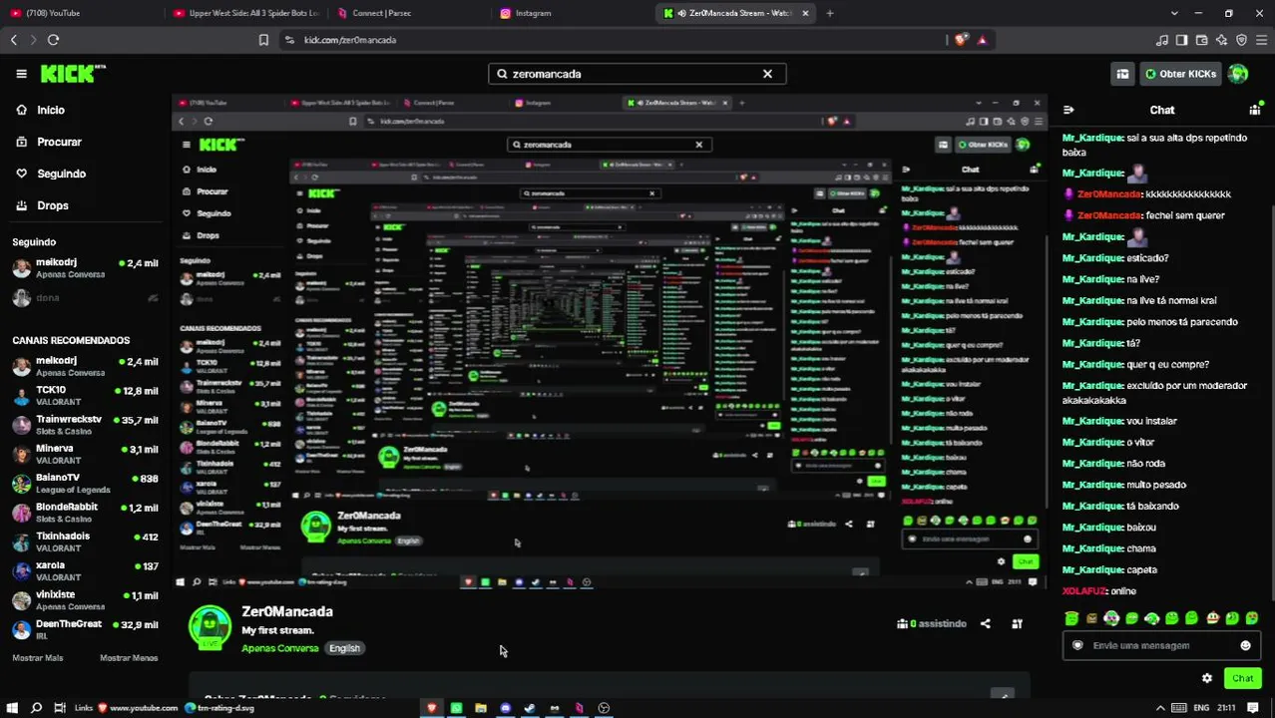
Task: Open Windows taskbar search
Action: (36, 708)
